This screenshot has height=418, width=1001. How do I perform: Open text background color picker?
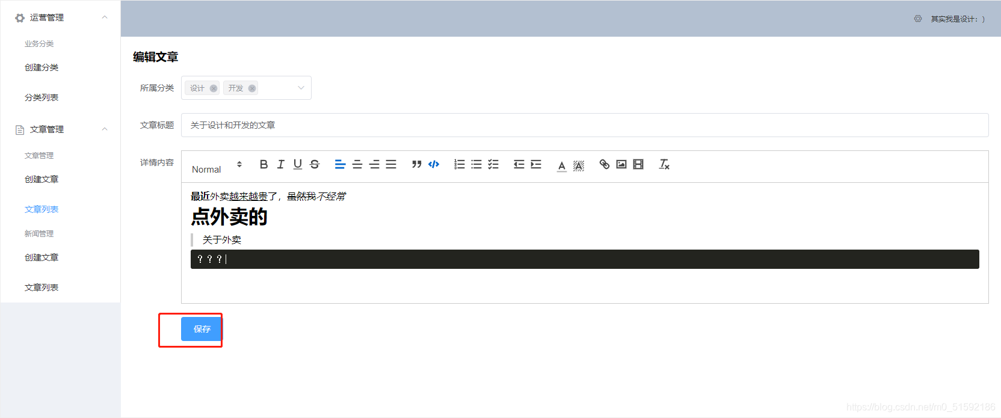coord(579,165)
